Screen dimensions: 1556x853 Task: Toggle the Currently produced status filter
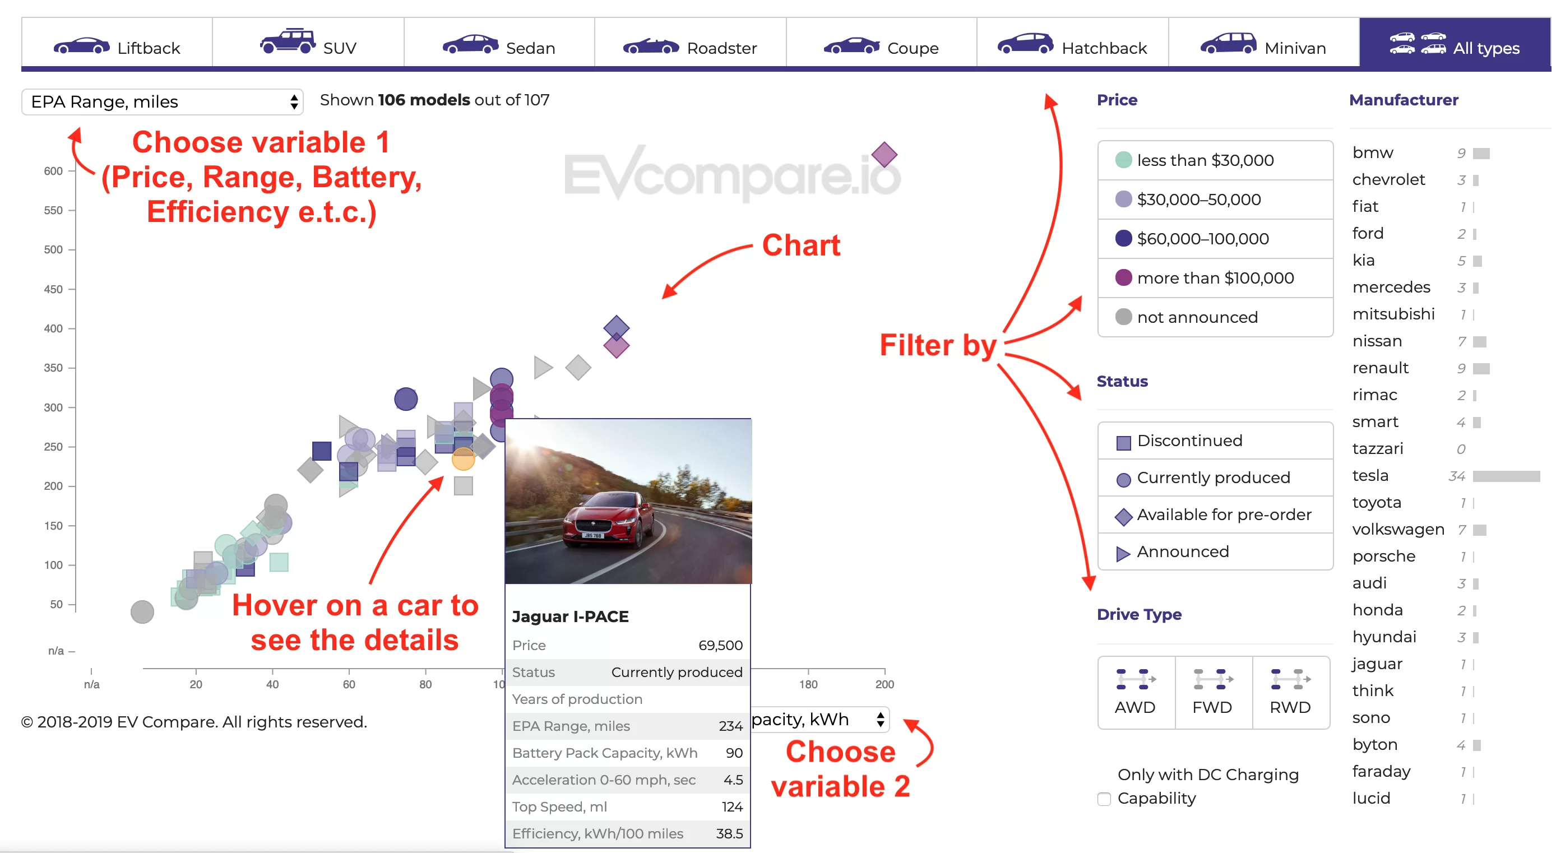point(1214,478)
